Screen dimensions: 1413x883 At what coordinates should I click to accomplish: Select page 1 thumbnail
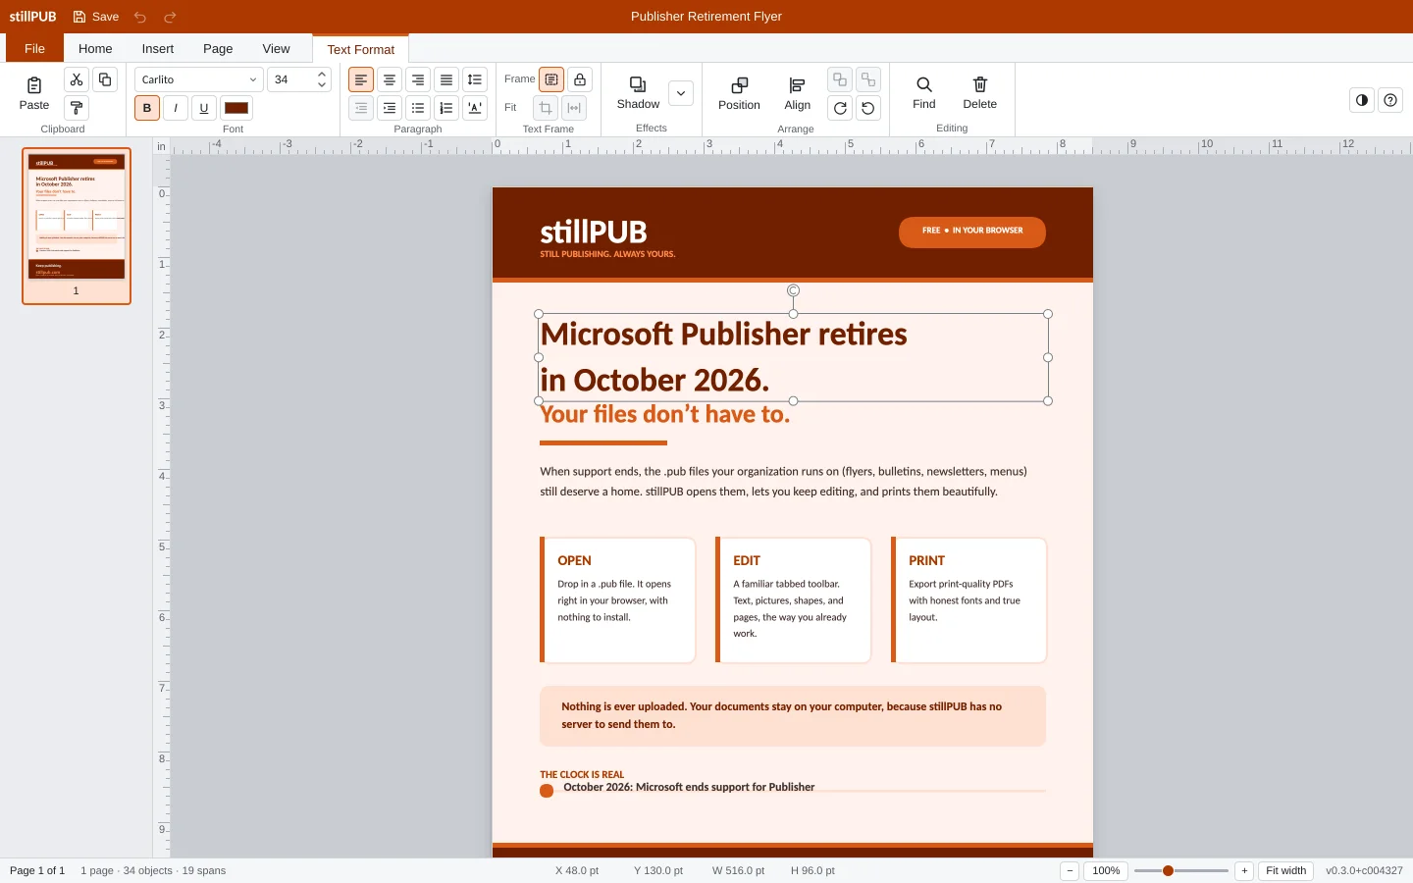(77, 226)
